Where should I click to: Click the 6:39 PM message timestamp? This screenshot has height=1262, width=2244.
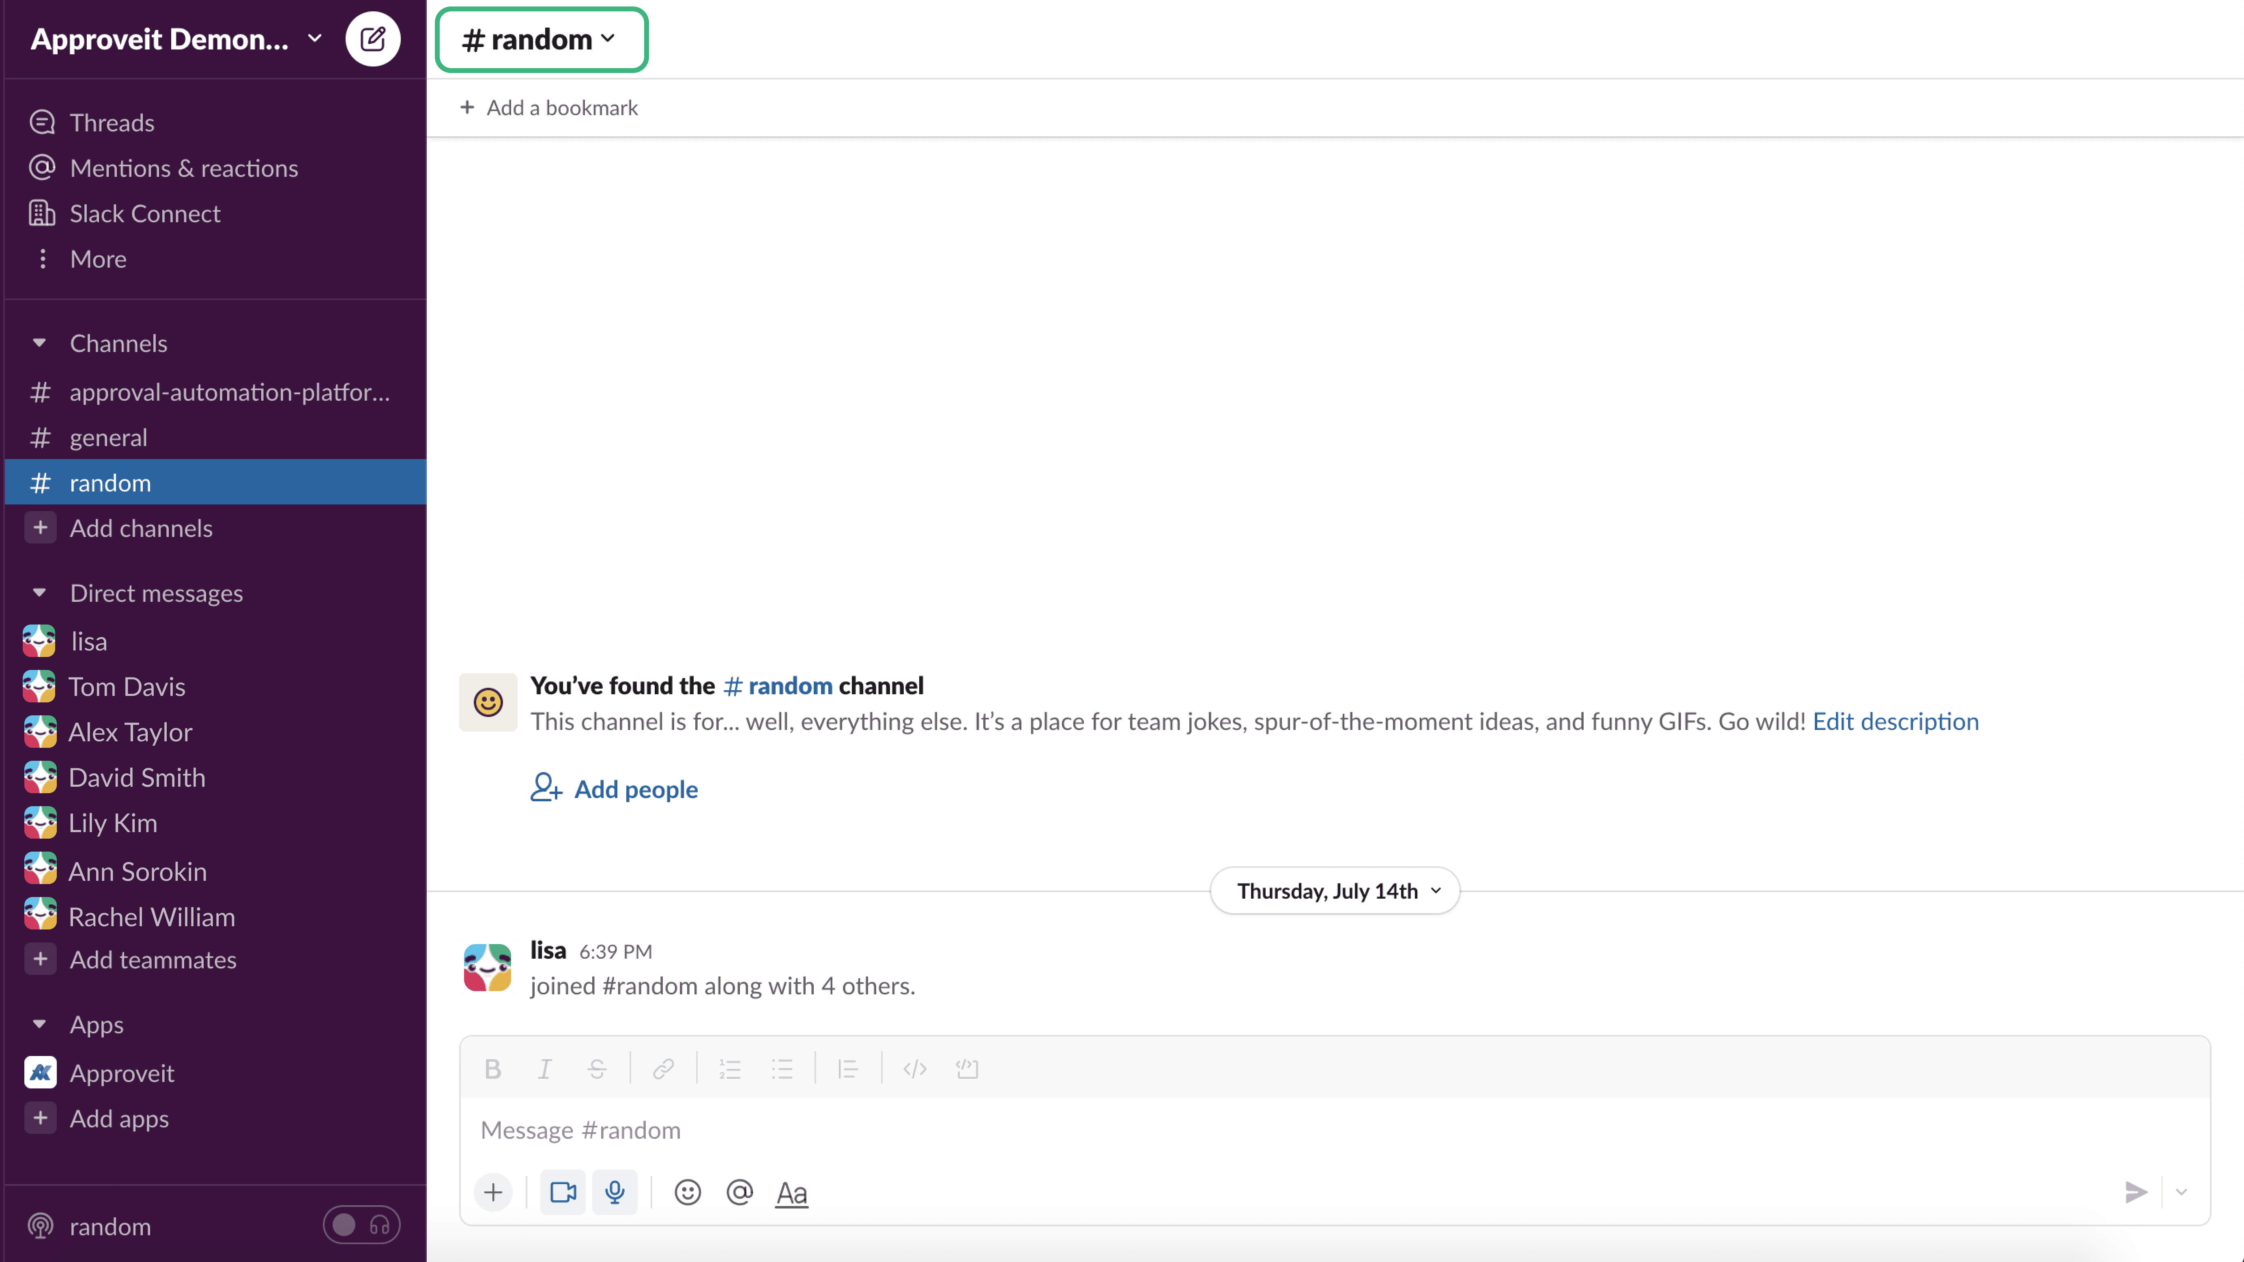pos(616,951)
